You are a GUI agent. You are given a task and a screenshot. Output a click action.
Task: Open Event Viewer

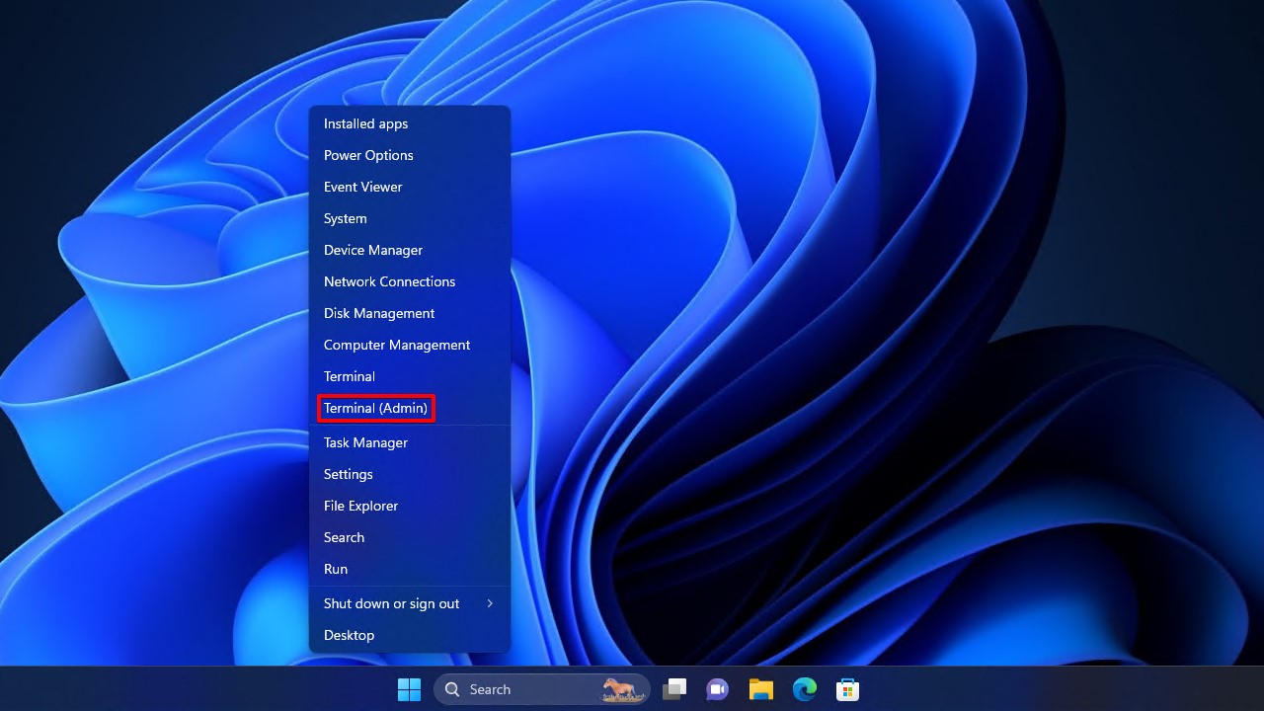[362, 187]
